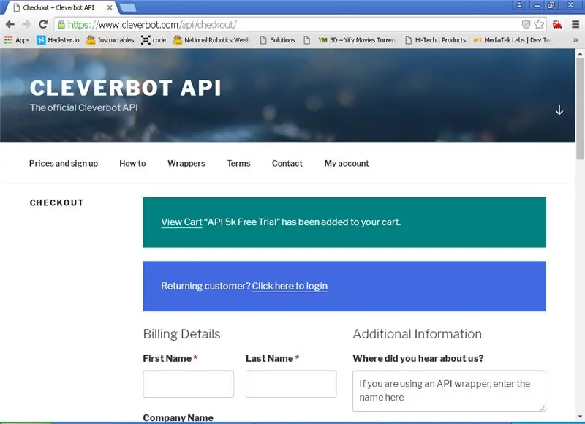Open the Yify Movies Torrent bookmark
Viewport: 585px width, 424px height.
[x=357, y=40]
